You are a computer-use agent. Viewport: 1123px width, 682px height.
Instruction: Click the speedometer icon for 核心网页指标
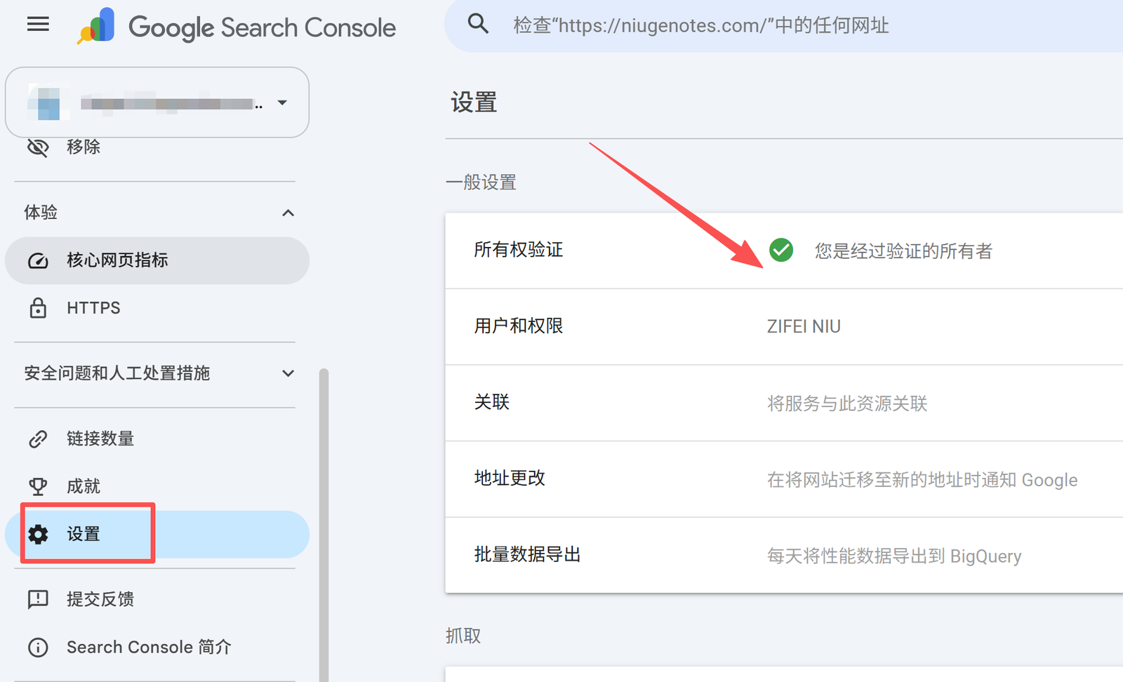tap(38, 261)
